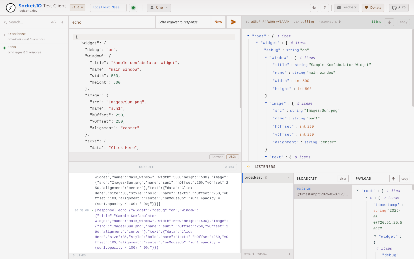Click the v1.0.0 version badge
Viewport: 414px width, 259px height.
click(77, 7)
